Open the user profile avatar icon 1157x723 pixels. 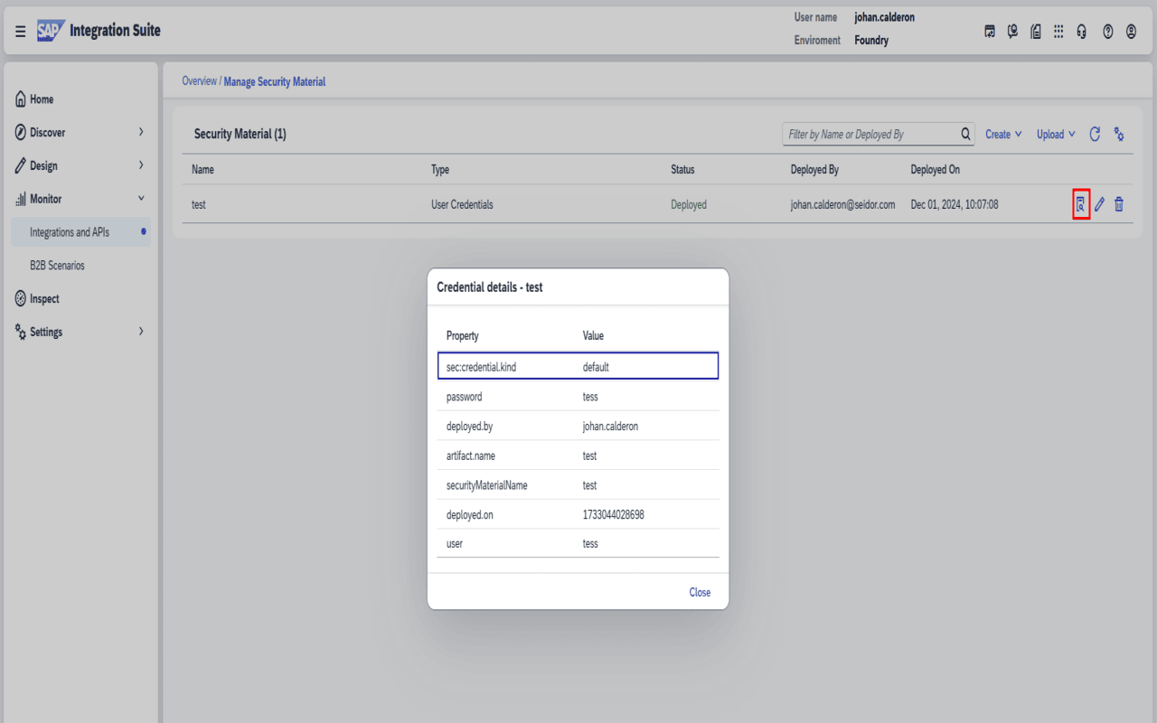[1130, 31]
